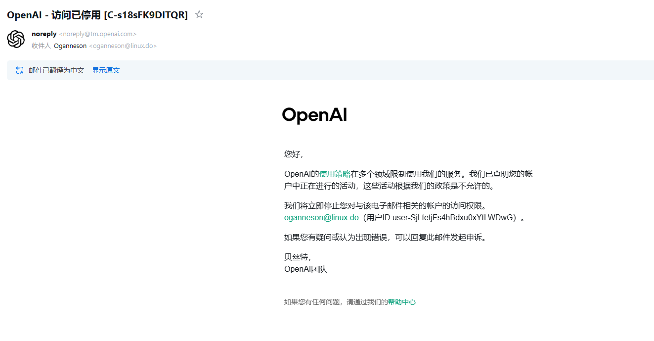Show original text via 显示原文
654x341 pixels.
point(106,70)
